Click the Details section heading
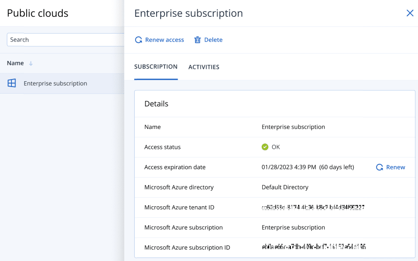The image size is (418, 261). click(x=156, y=104)
